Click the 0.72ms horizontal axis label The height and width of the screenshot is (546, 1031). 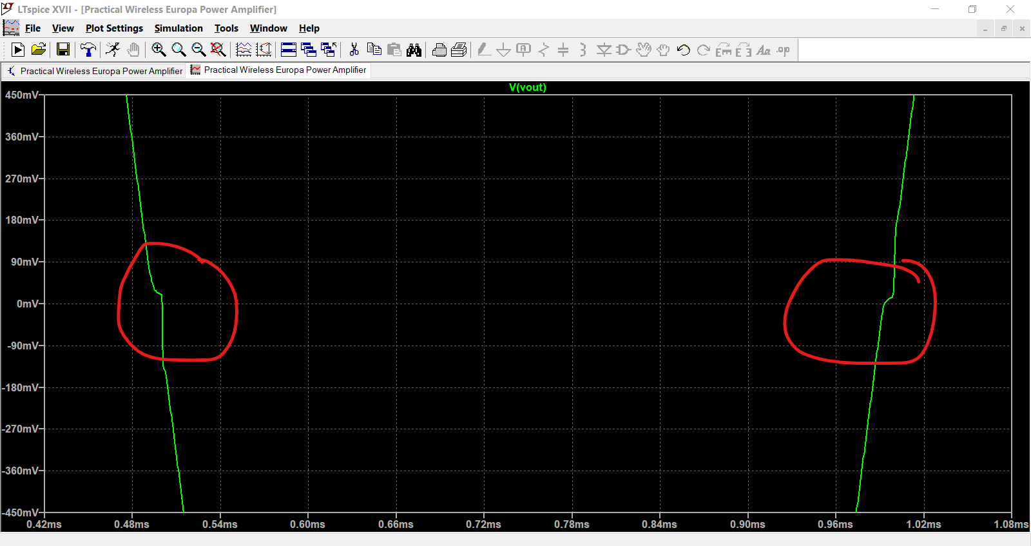[483, 524]
